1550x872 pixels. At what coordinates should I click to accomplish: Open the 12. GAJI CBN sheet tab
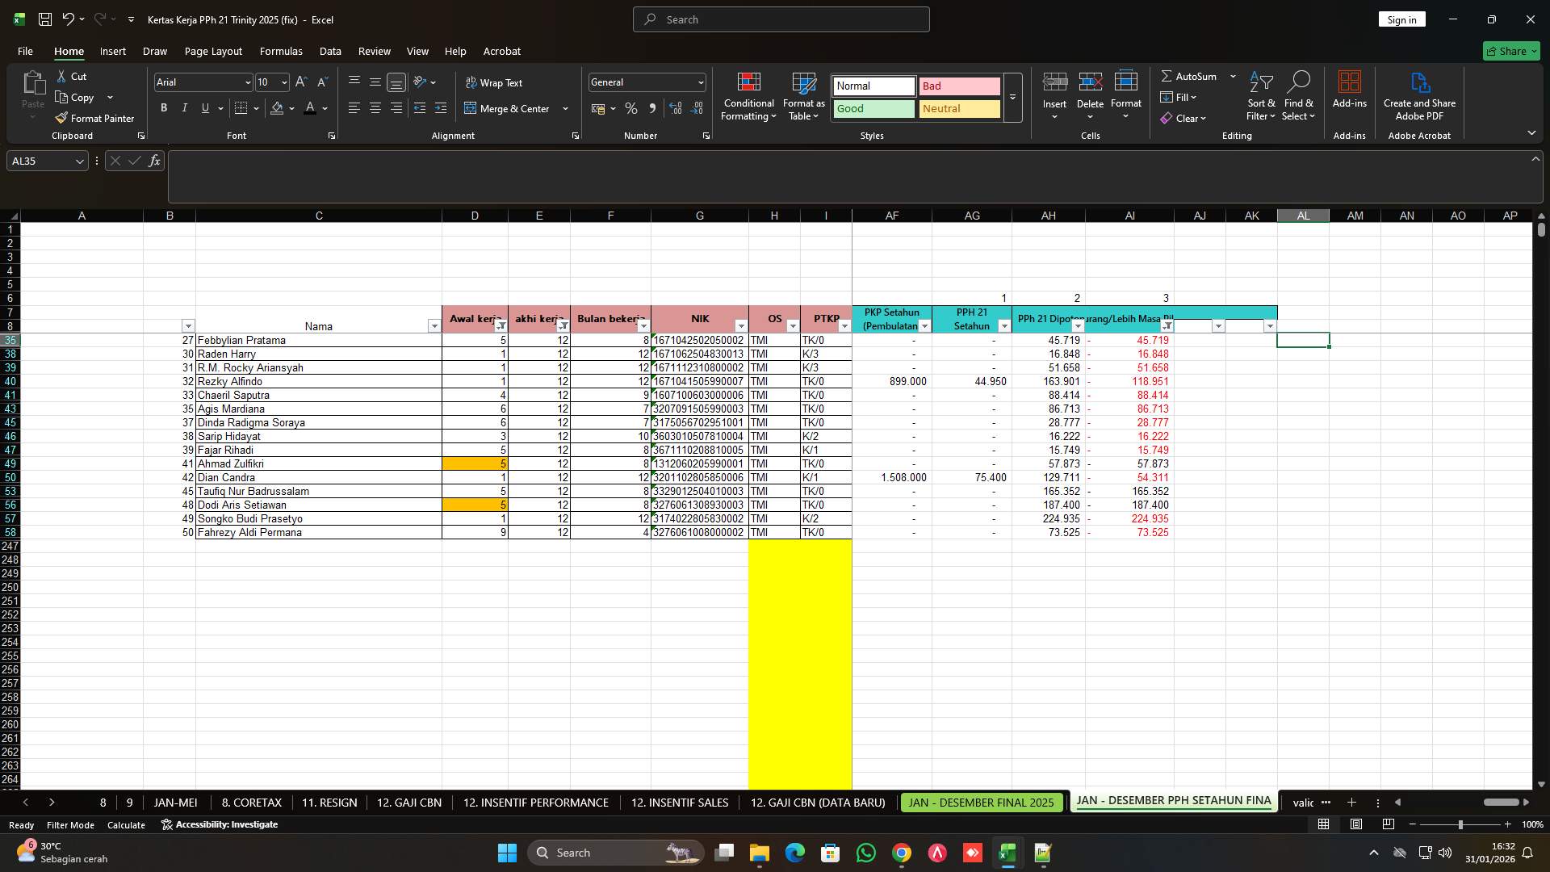click(x=409, y=803)
